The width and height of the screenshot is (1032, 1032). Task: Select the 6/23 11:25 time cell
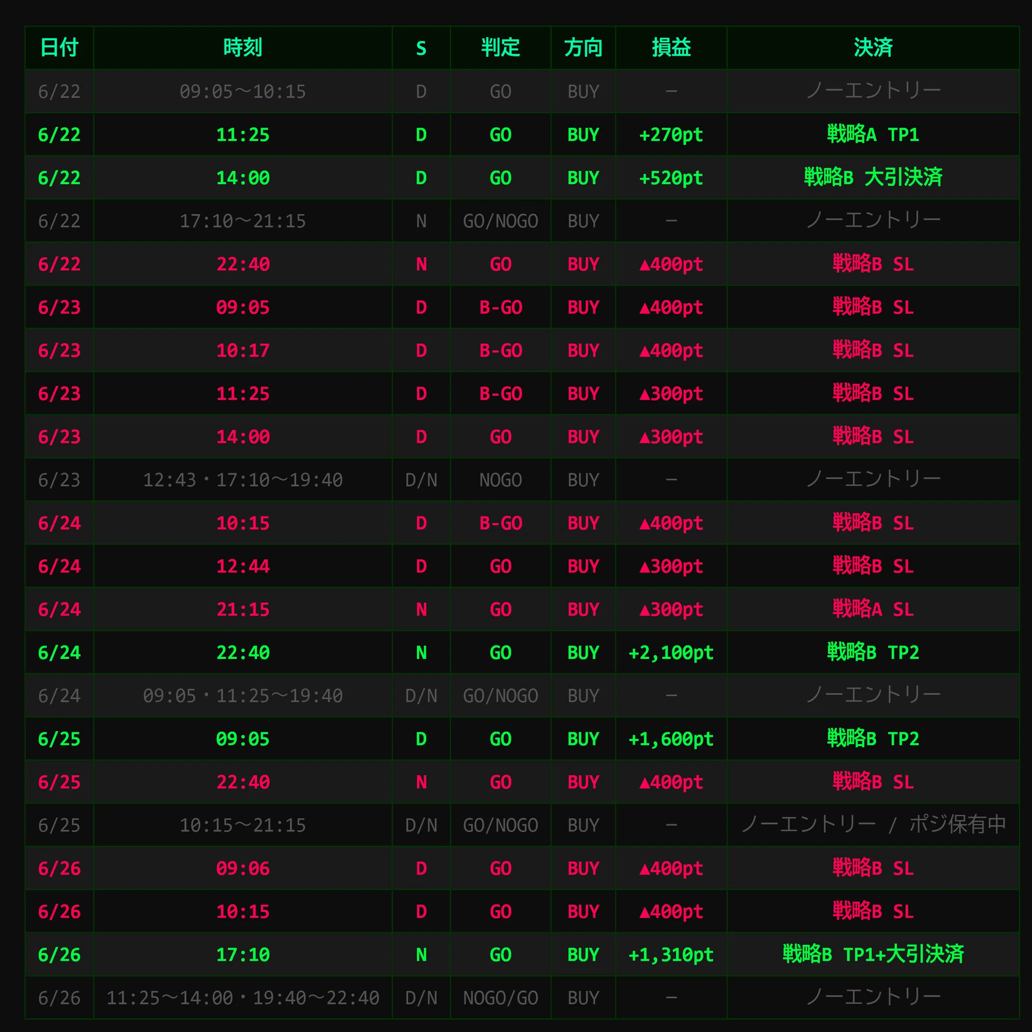pyautogui.click(x=243, y=394)
